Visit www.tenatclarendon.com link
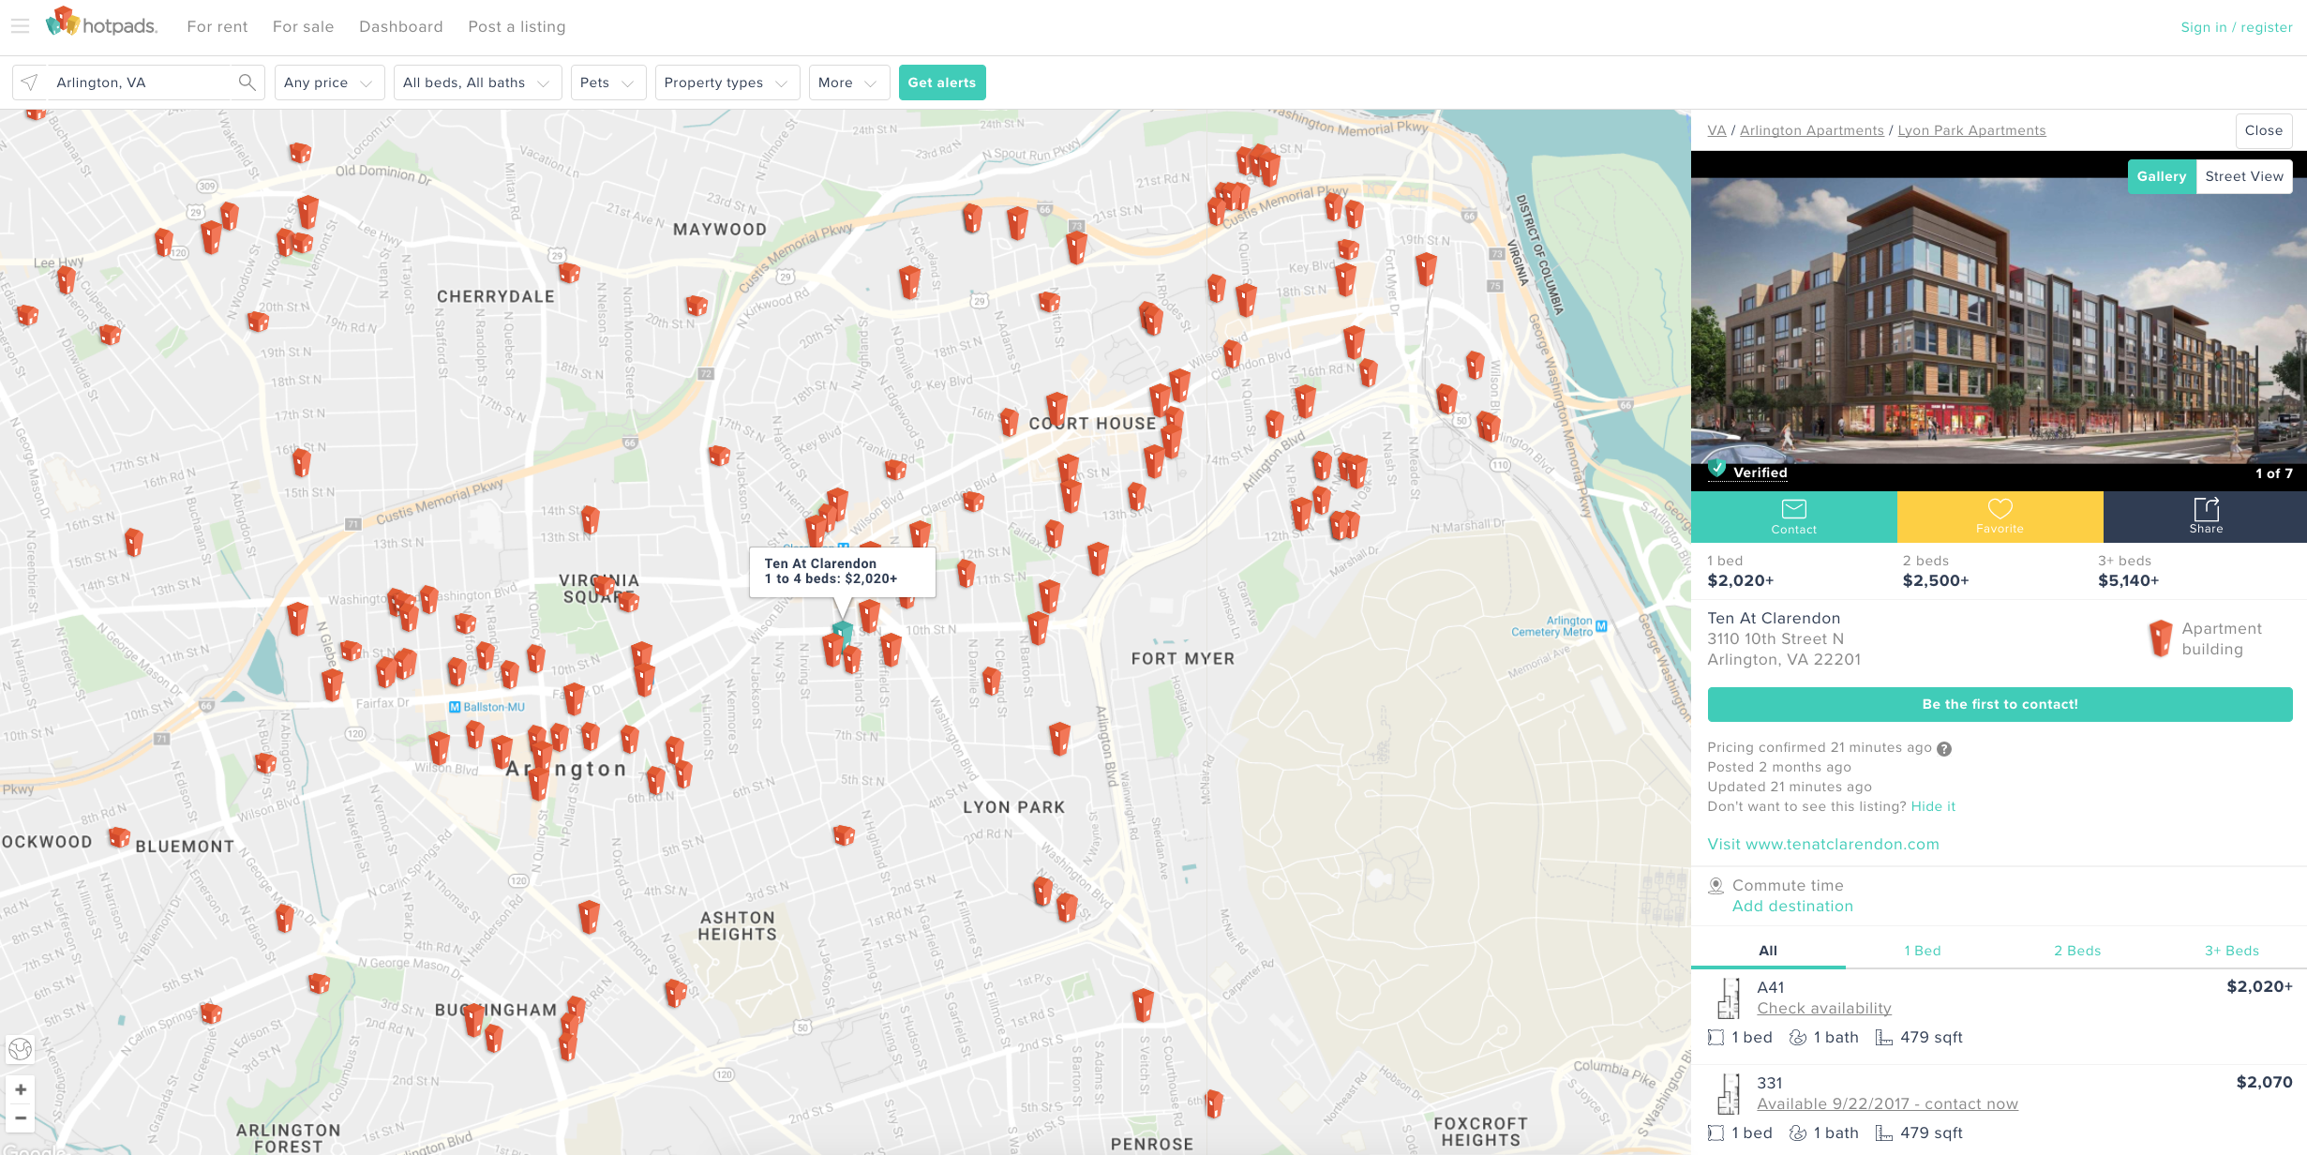 pos(1823,844)
